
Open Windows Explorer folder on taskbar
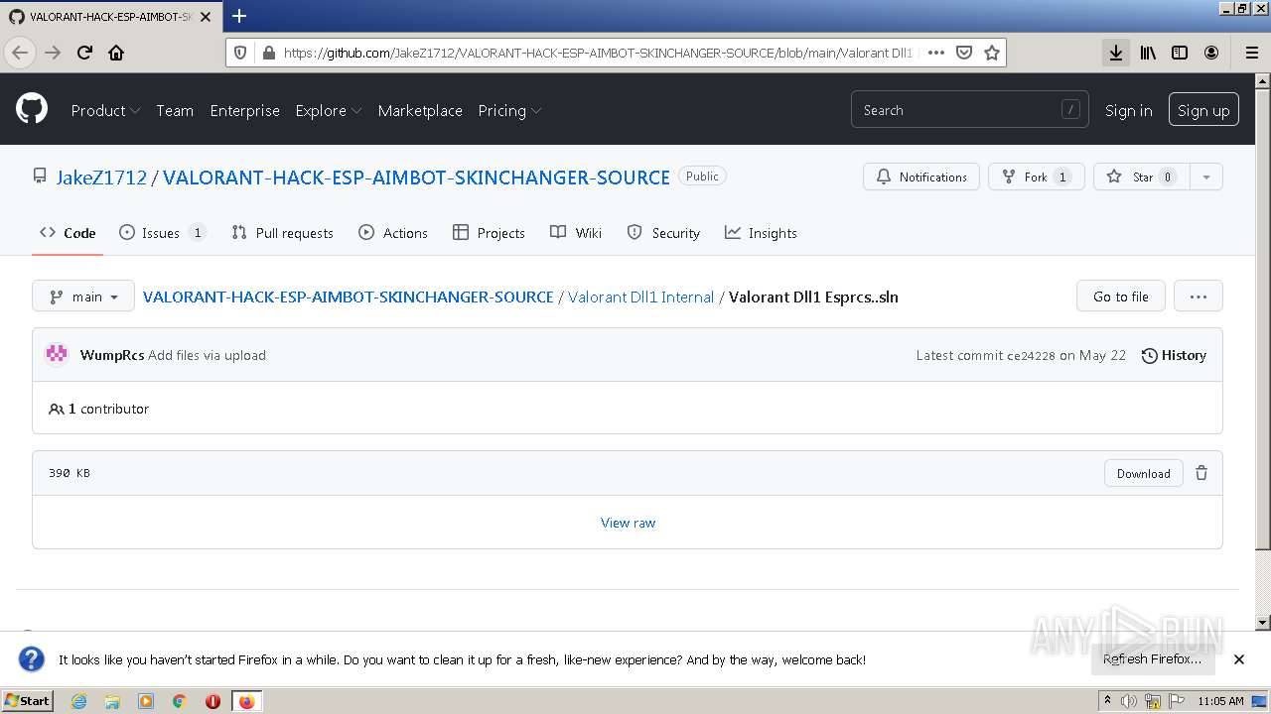pyautogui.click(x=112, y=701)
